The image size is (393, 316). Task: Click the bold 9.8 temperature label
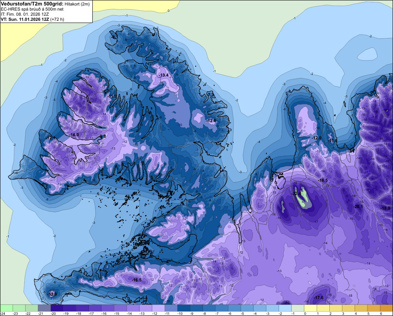[103, 136]
